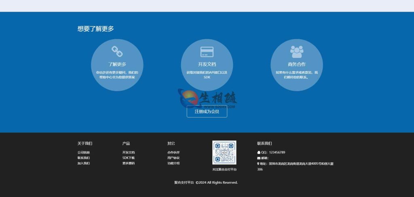
Task: Click the 如果有什么需求或者意见 description text
Action: point(297,75)
